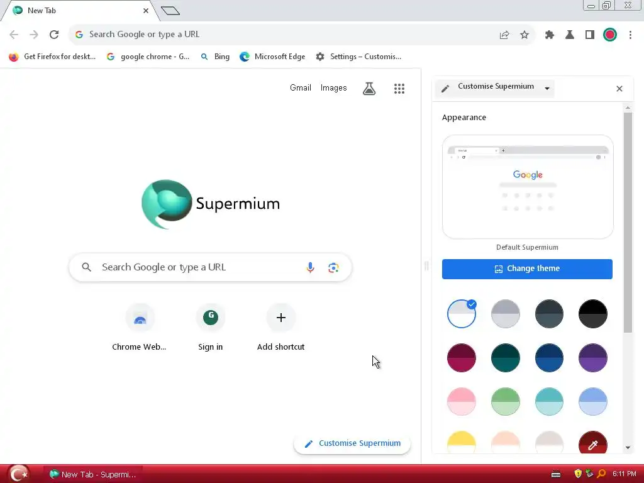Select the light pink colour swatch
The height and width of the screenshot is (483, 644).
461,401
